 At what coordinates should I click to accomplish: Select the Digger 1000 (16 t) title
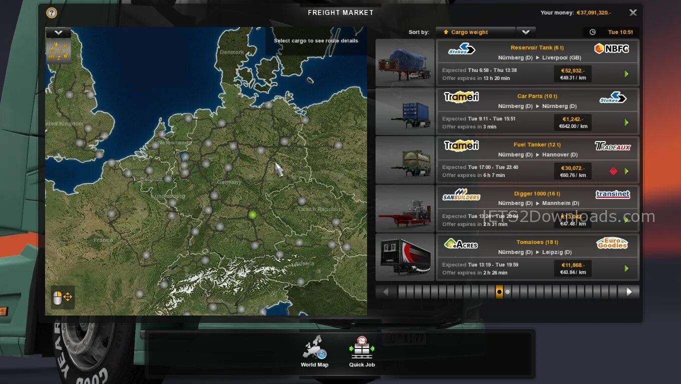point(537,193)
